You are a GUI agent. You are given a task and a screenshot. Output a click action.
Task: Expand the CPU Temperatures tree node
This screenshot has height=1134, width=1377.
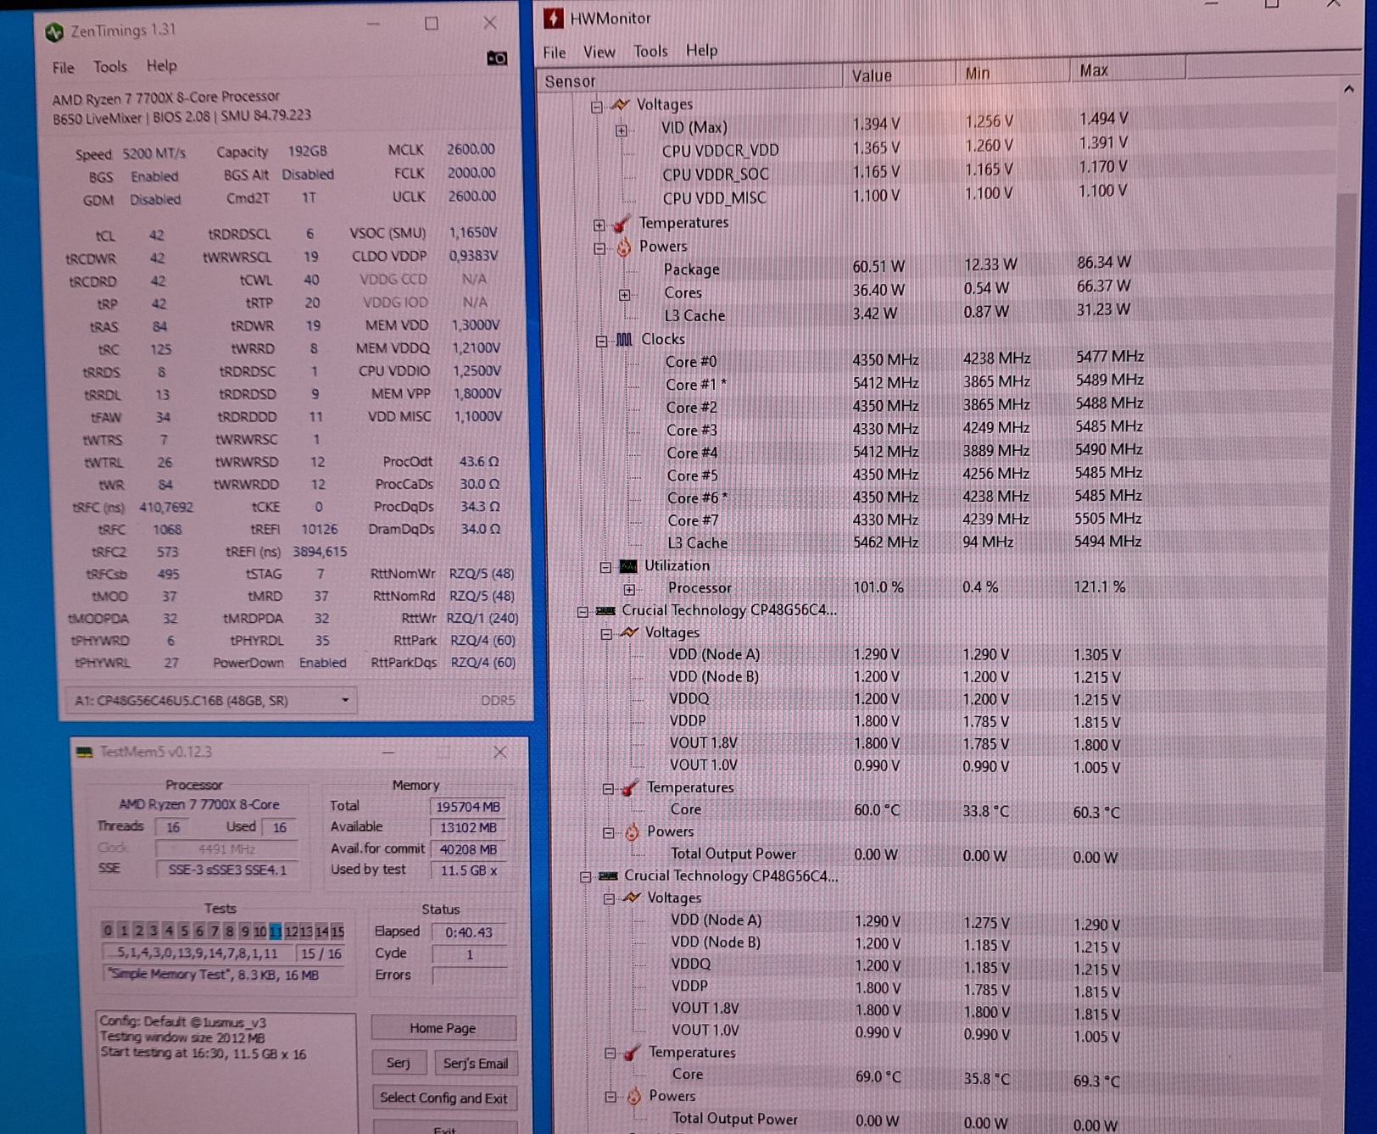pos(599,225)
